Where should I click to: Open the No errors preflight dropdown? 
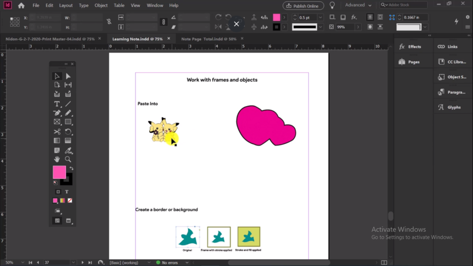coord(187,263)
